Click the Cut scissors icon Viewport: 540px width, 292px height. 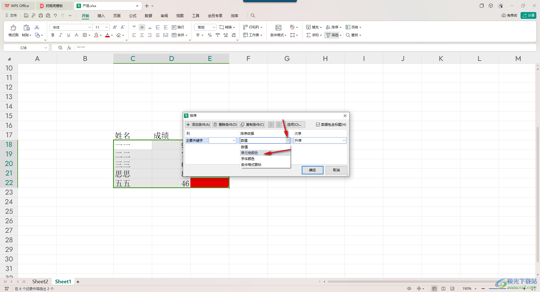[x=37, y=27]
